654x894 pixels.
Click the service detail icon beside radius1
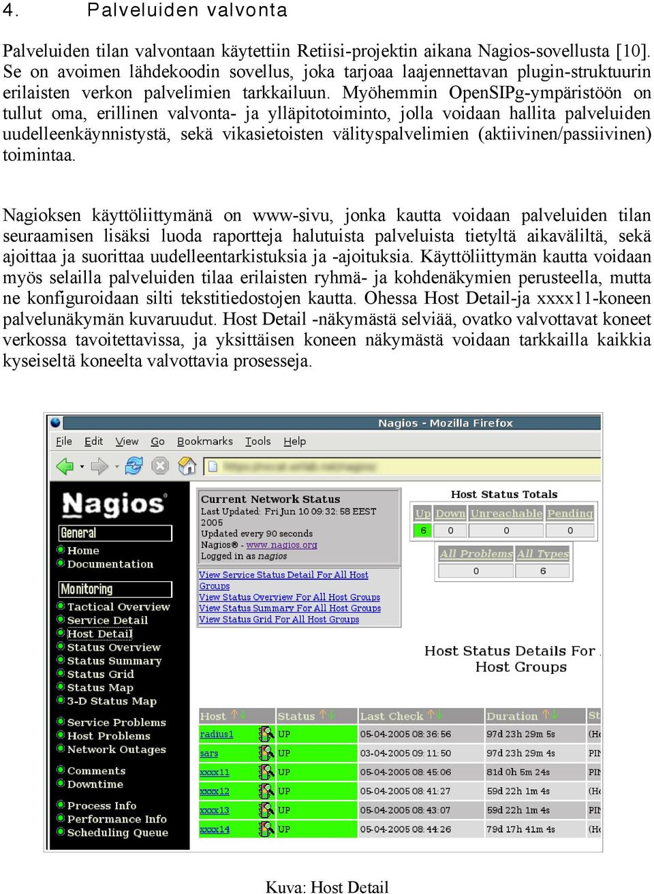pyautogui.click(x=266, y=734)
